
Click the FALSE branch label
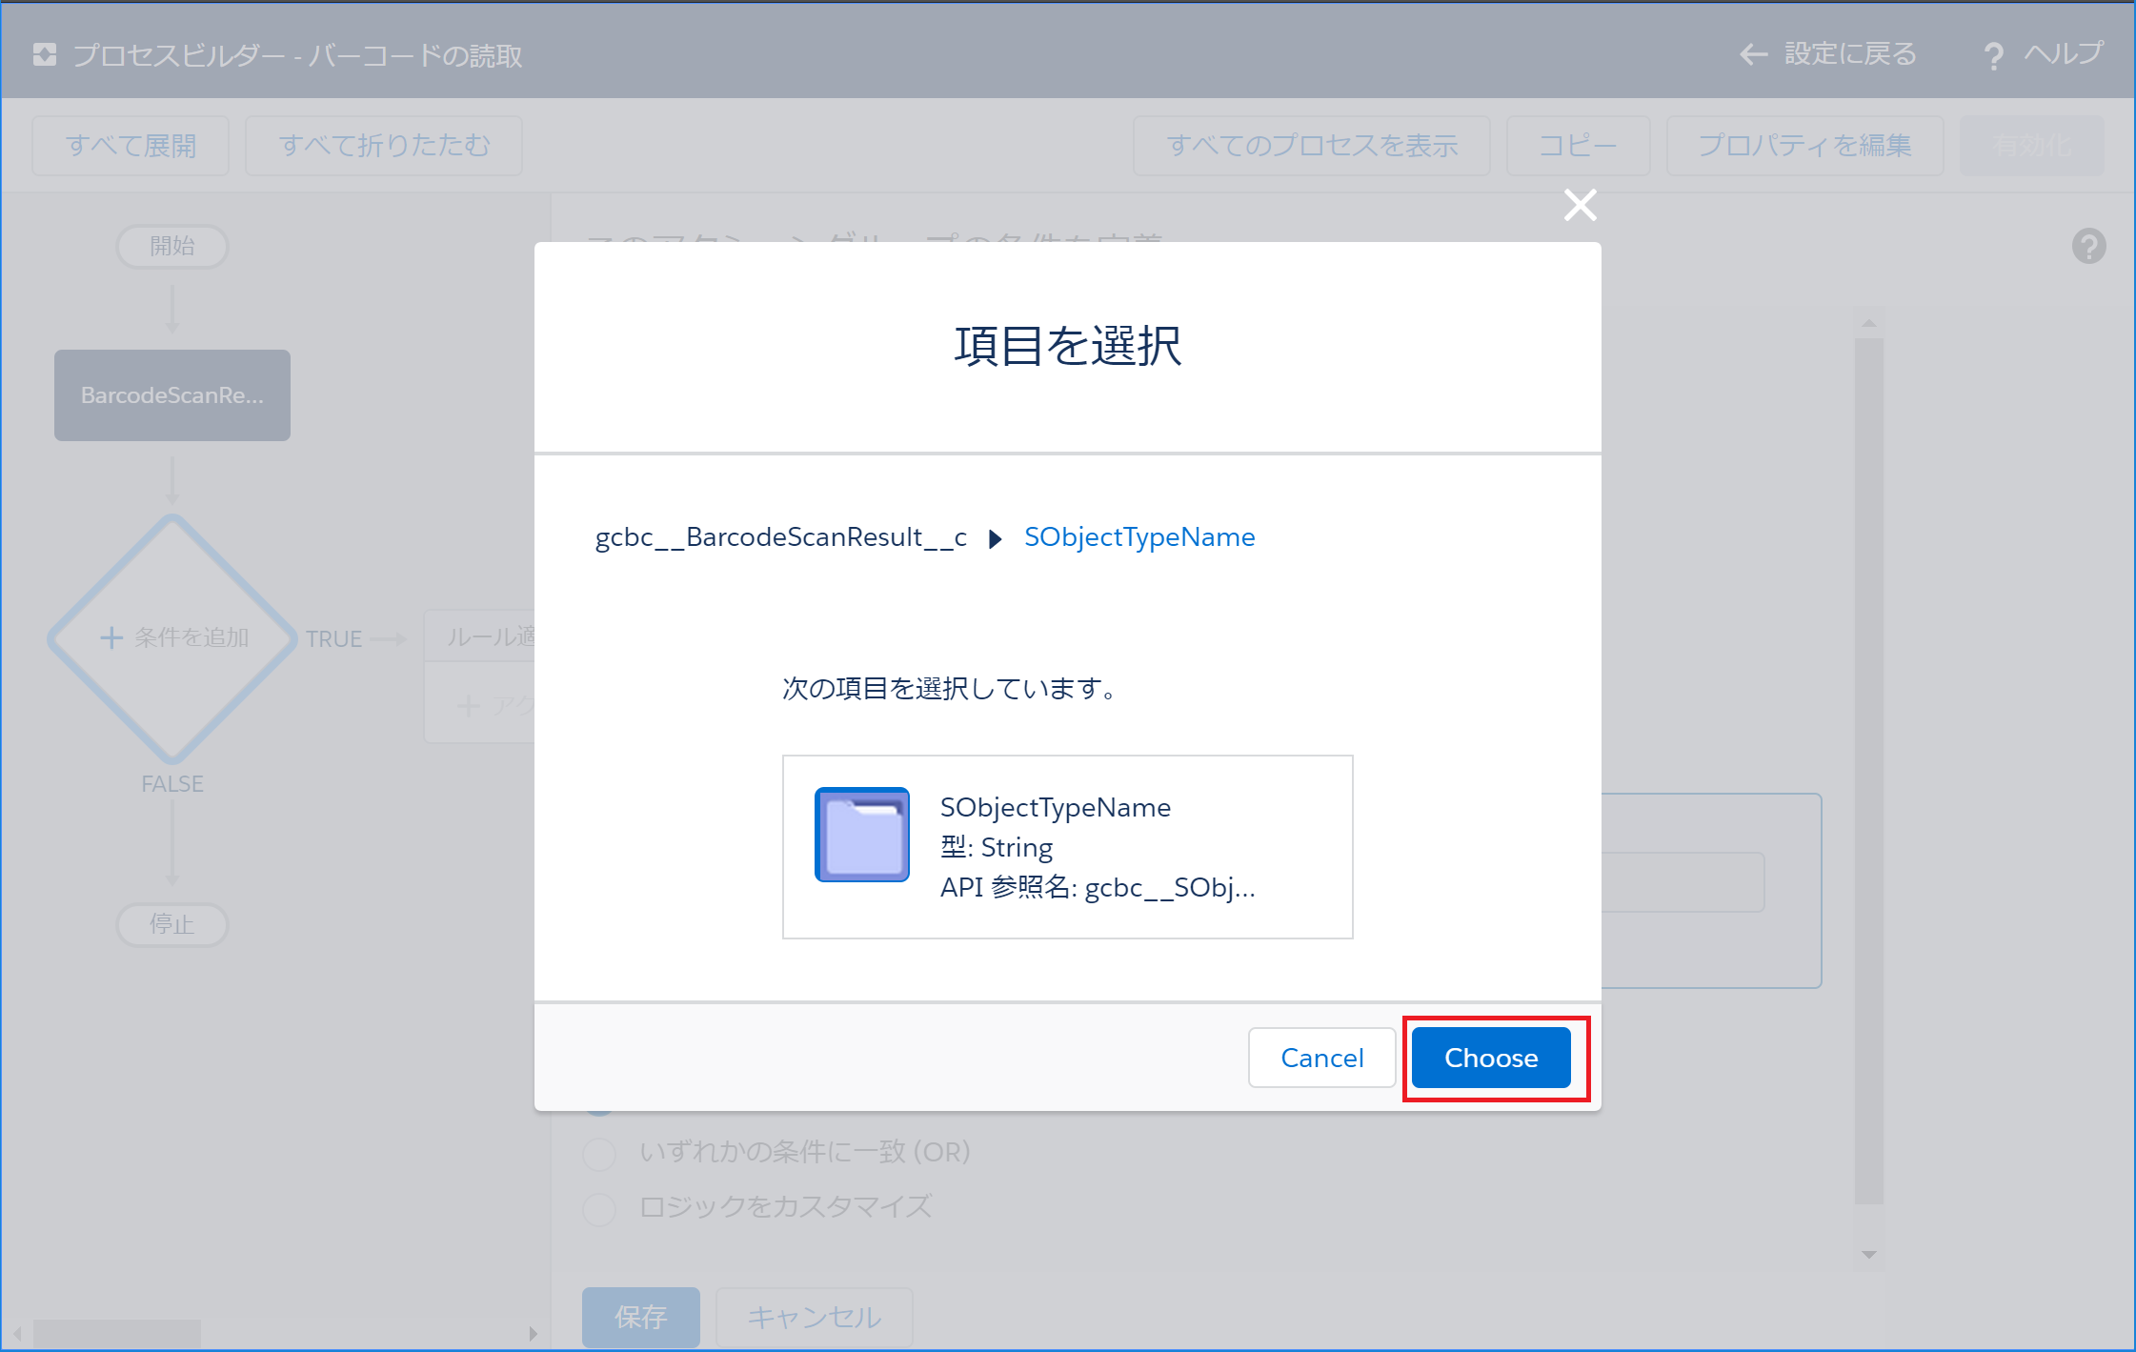click(172, 784)
